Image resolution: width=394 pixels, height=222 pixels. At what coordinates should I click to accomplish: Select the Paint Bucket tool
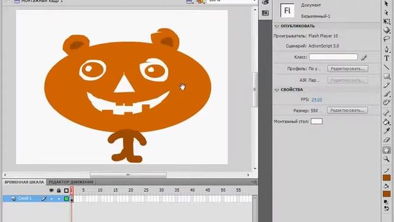pyautogui.click(x=387, y=122)
